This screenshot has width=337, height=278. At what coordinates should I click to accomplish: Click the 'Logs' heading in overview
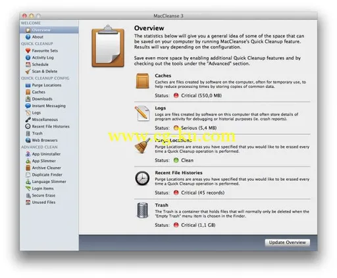point(161,108)
